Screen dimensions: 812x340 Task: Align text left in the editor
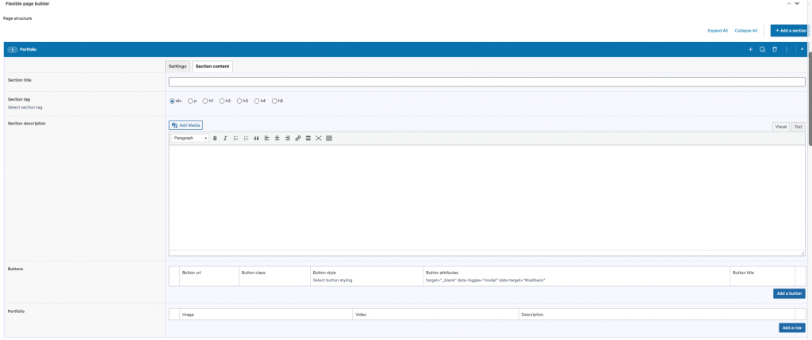(x=266, y=138)
